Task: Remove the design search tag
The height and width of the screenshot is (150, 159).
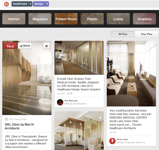Action: 47,4
